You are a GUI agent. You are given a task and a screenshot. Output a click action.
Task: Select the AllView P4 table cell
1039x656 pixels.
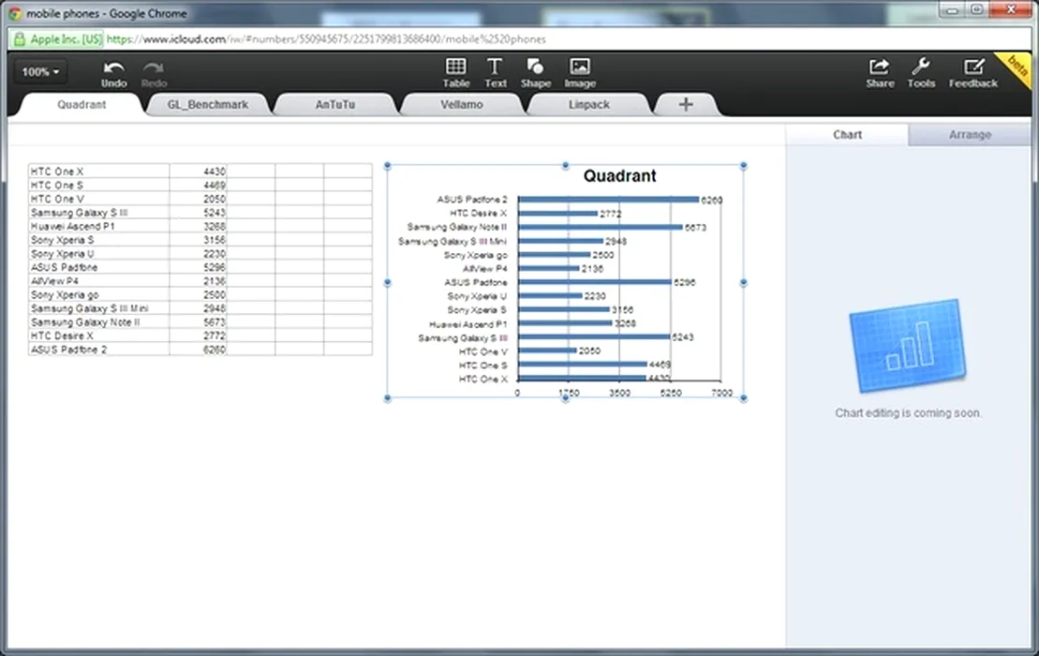[x=98, y=281]
